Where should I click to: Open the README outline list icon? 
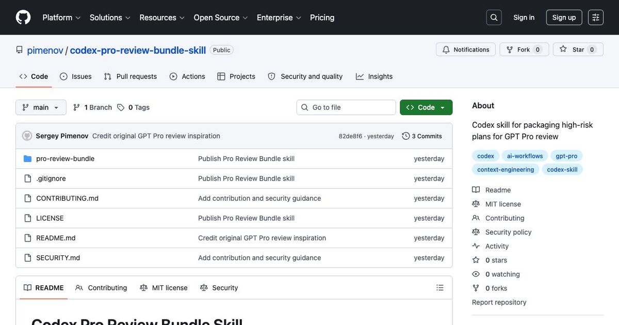440,288
